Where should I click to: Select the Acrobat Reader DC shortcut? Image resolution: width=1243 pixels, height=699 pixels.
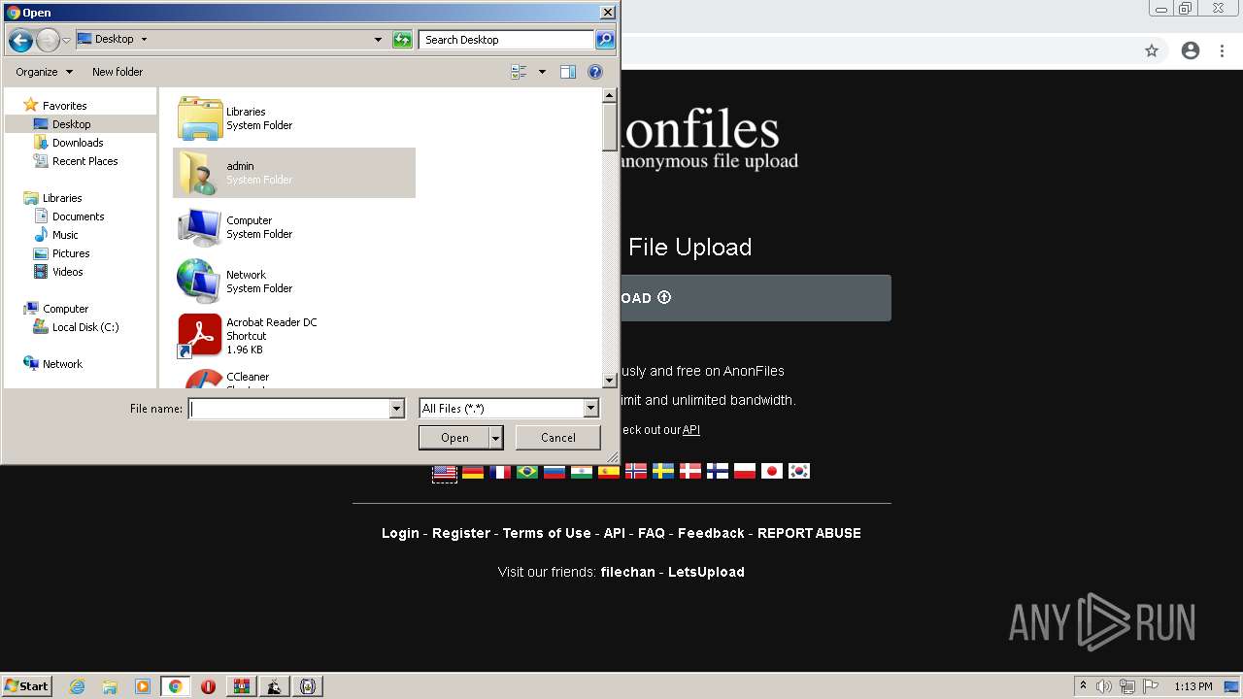[x=294, y=336]
